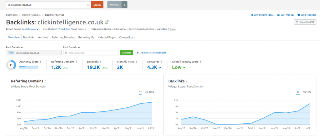
Task: Select 1Y range in Referring Domains chart
Action: [140, 92]
